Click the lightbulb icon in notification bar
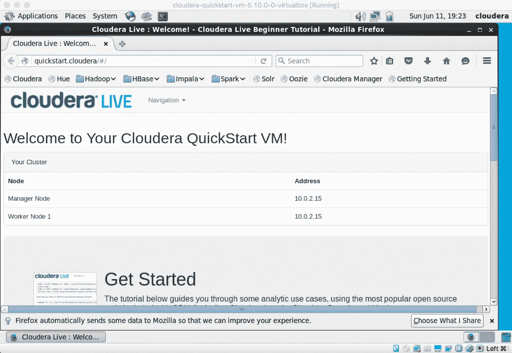This screenshot has height=353, width=512. (8, 321)
